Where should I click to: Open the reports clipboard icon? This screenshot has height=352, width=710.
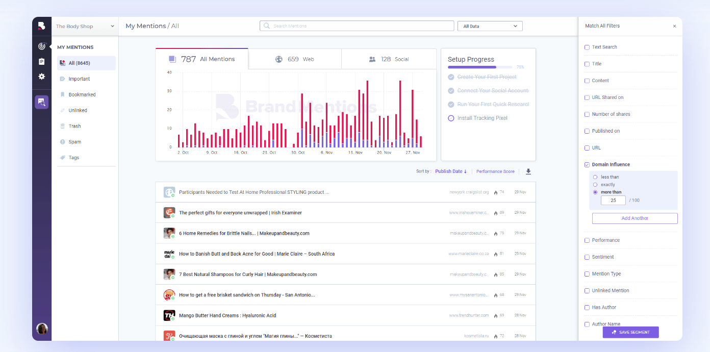pos(42,61)
